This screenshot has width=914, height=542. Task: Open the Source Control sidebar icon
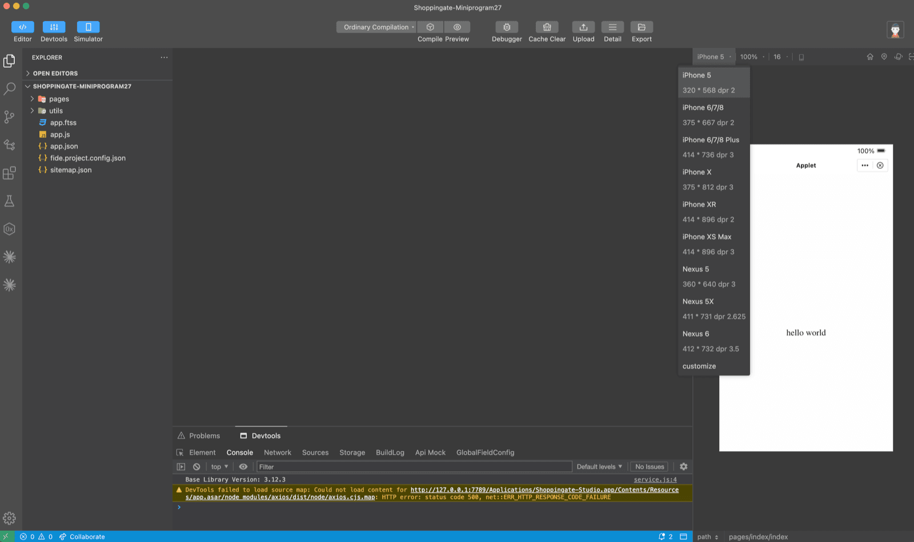[9, 117]
